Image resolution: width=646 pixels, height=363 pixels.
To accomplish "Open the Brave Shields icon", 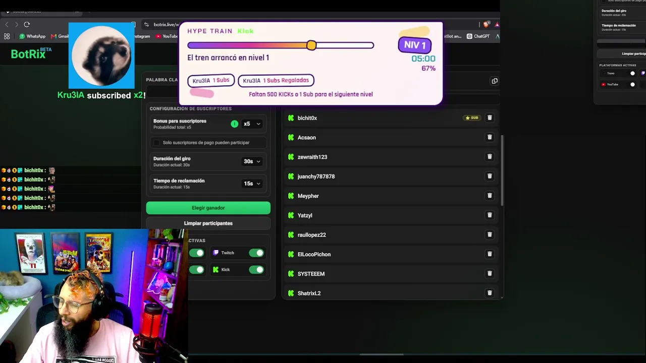I will point(486,24).
